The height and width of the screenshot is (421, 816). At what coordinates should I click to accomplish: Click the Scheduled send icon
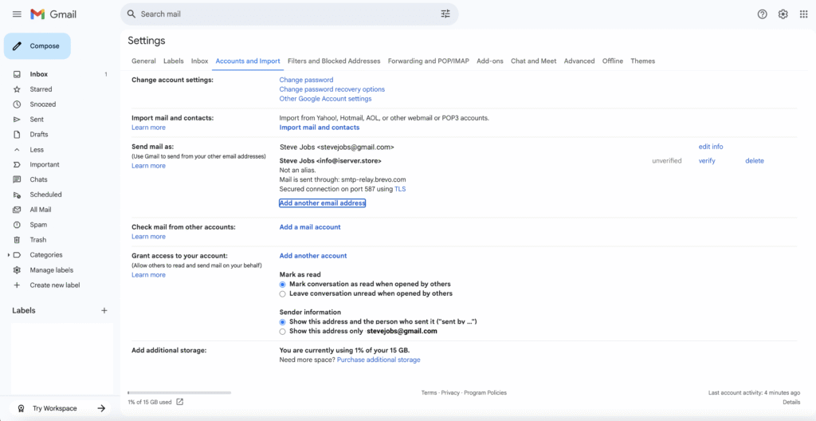point(17,195)
